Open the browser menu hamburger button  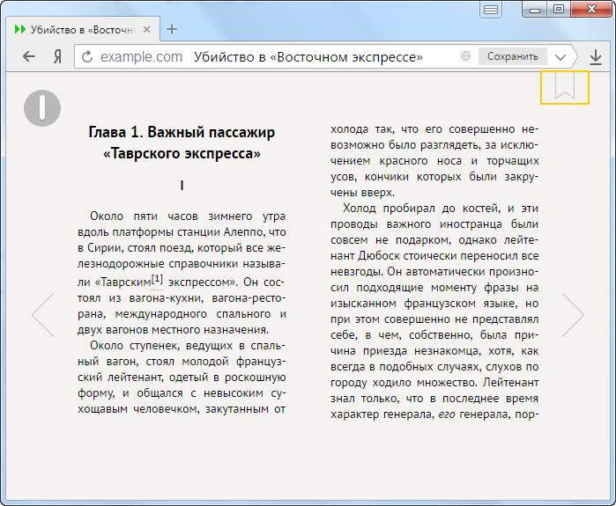[x=491, y=10]
